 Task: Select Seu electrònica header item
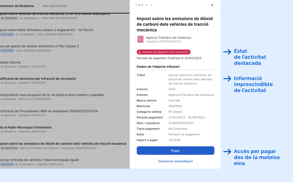coord(55,6)
